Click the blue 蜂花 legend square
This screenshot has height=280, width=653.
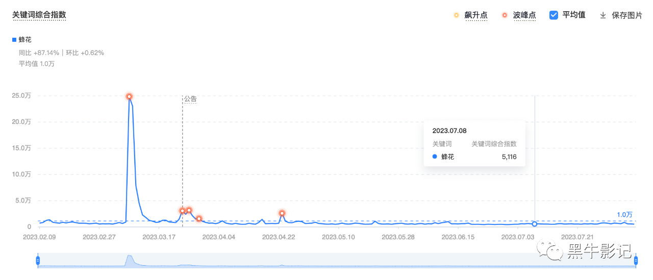pos(14,39)
